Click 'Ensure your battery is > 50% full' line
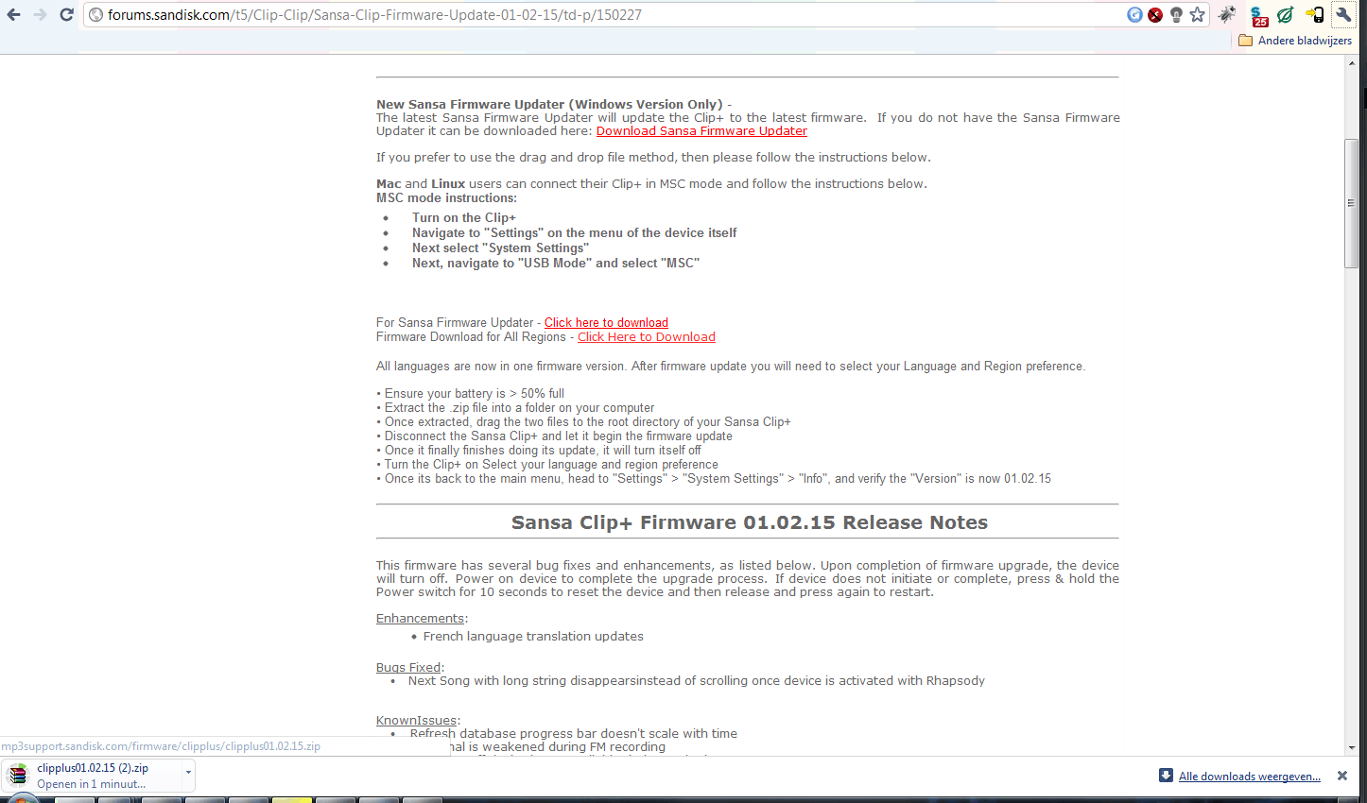This screenshot has height=803, width=1367. [x=471, y=394]
